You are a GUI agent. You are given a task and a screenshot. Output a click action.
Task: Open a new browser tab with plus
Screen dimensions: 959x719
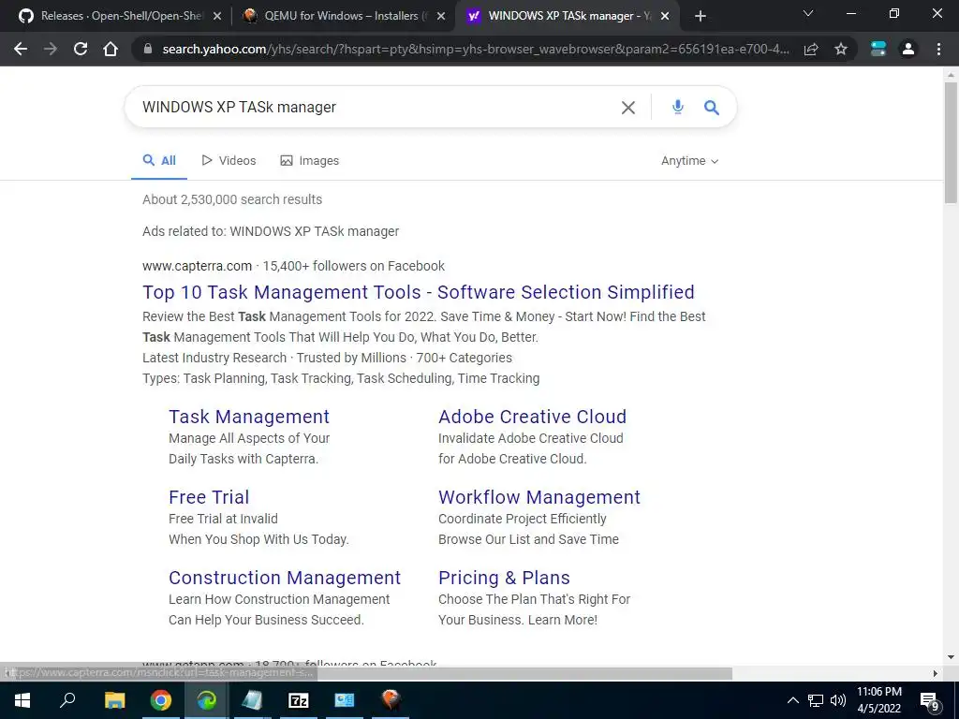click(701, 16)
